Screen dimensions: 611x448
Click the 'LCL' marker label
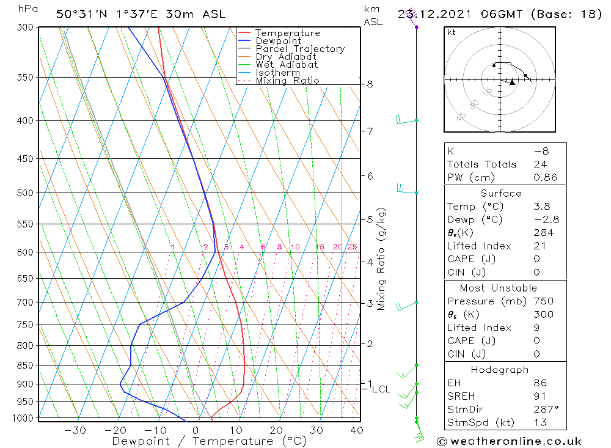click(x=381, y=389)
